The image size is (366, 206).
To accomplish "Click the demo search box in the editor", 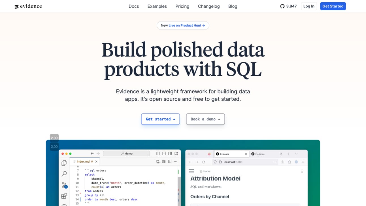I will coord(126,154).
